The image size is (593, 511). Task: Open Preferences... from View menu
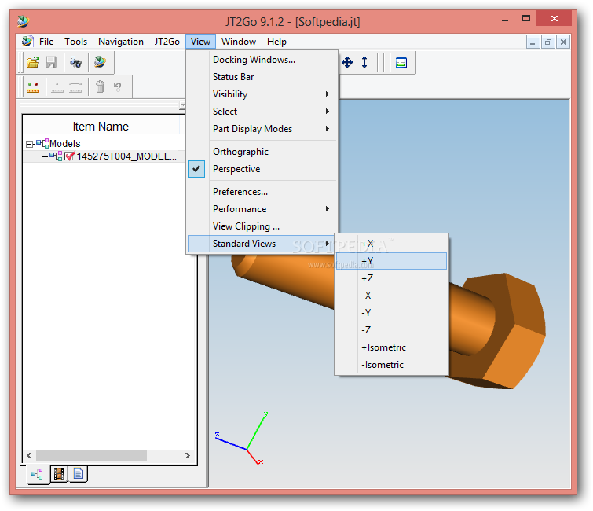click(x=262, y=192)
